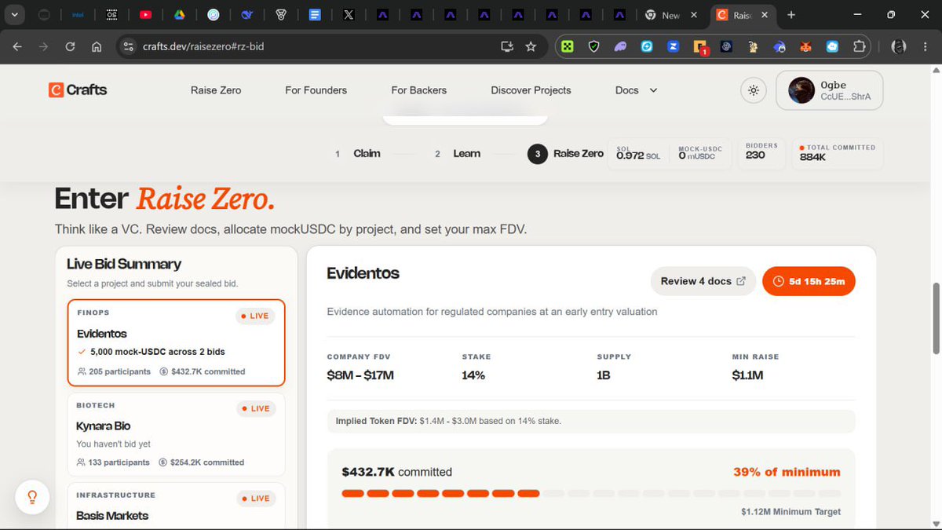This screenshot has width=942, height=530.
Task: Click the 5d 15h 25m countdown button
Action: click(x=809, y=281)
